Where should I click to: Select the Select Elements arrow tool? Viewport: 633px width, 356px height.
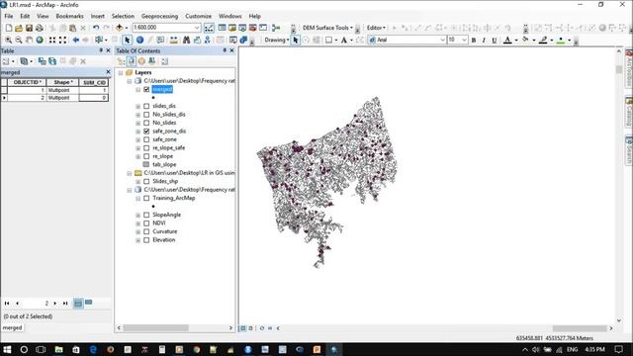(x=128, y=40)
